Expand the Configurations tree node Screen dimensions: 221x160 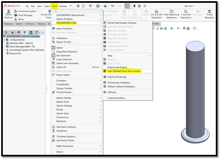4,40
